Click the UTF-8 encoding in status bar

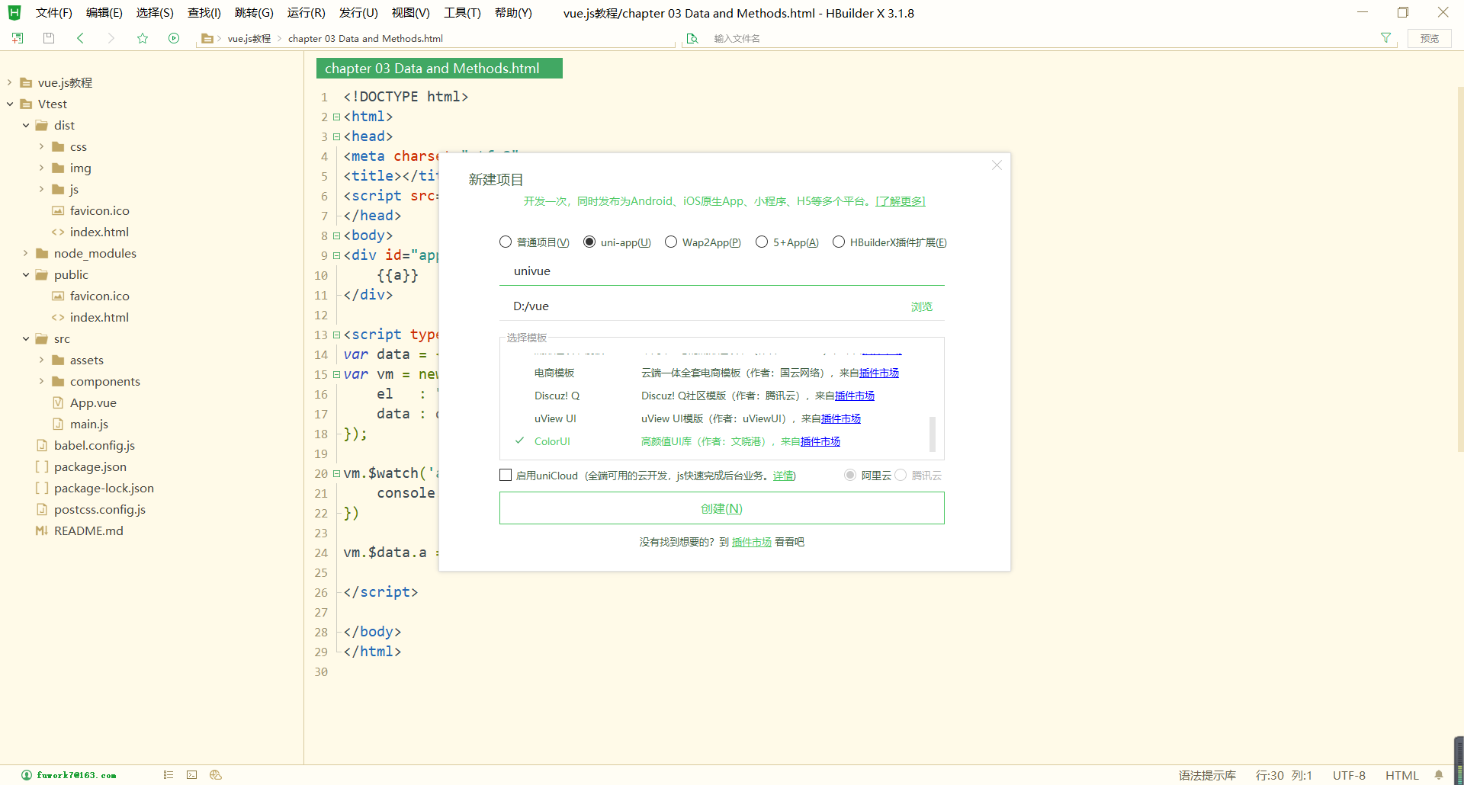click(1349, 775)
